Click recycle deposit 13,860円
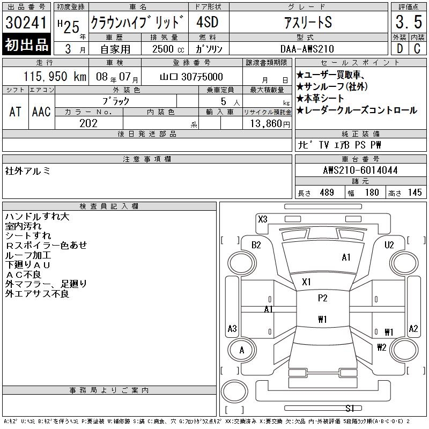 pos(270,124)
